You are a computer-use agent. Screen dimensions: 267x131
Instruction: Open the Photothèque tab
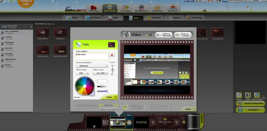[94, 8]
